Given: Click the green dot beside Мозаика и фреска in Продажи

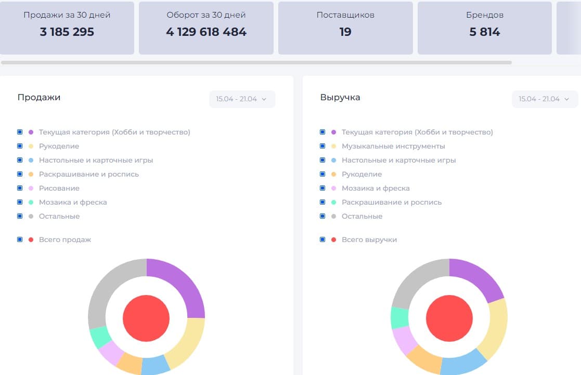Looking at the screenshot, I should pyautogui.click(x=31, y=202).
